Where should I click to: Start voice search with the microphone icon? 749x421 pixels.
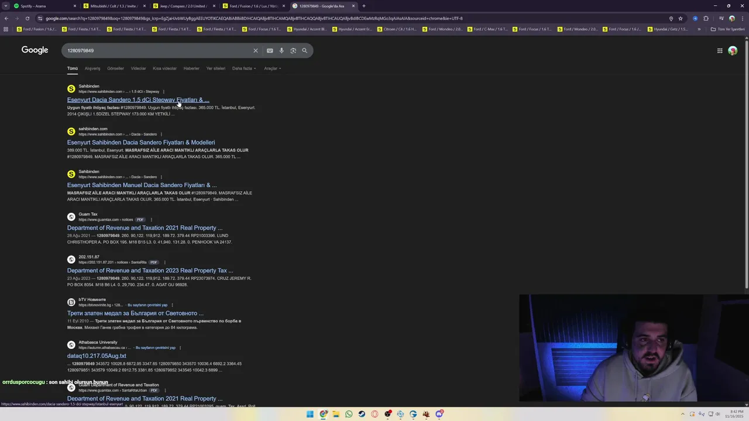coord(281,51)
